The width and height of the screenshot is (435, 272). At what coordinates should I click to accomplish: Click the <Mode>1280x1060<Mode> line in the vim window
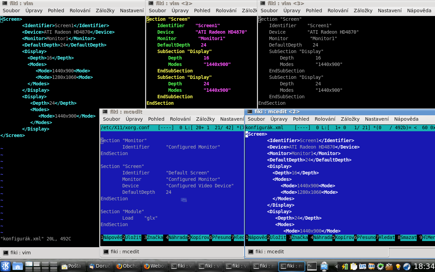click(64, 77)
